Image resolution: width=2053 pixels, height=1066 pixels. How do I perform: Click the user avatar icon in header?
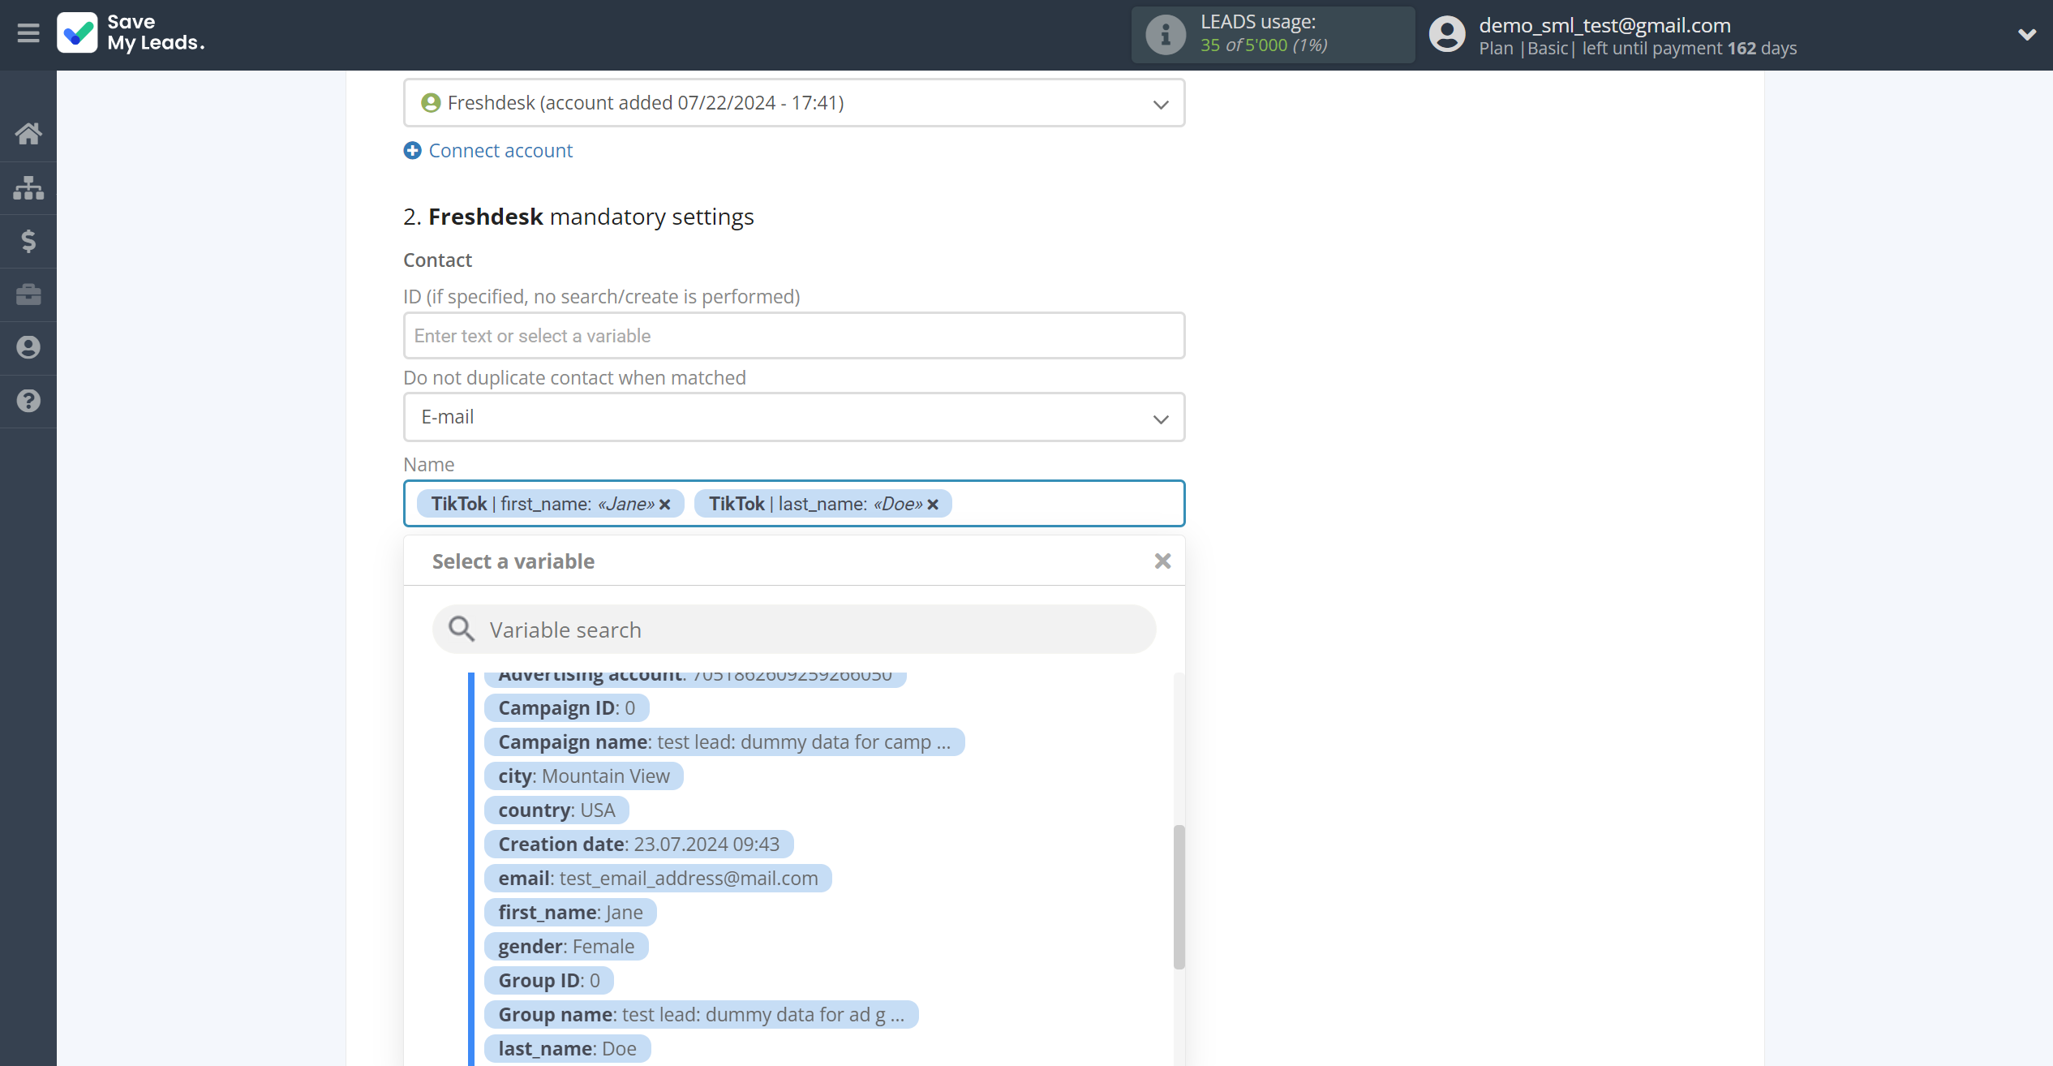(x=1447, y=35)
